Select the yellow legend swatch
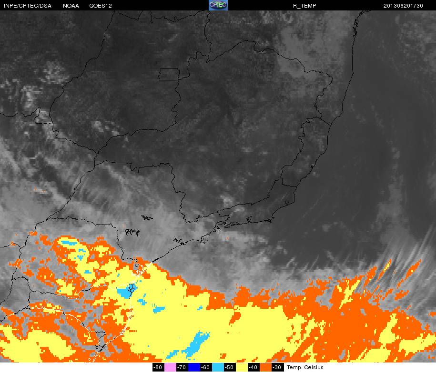 point(242,367)
